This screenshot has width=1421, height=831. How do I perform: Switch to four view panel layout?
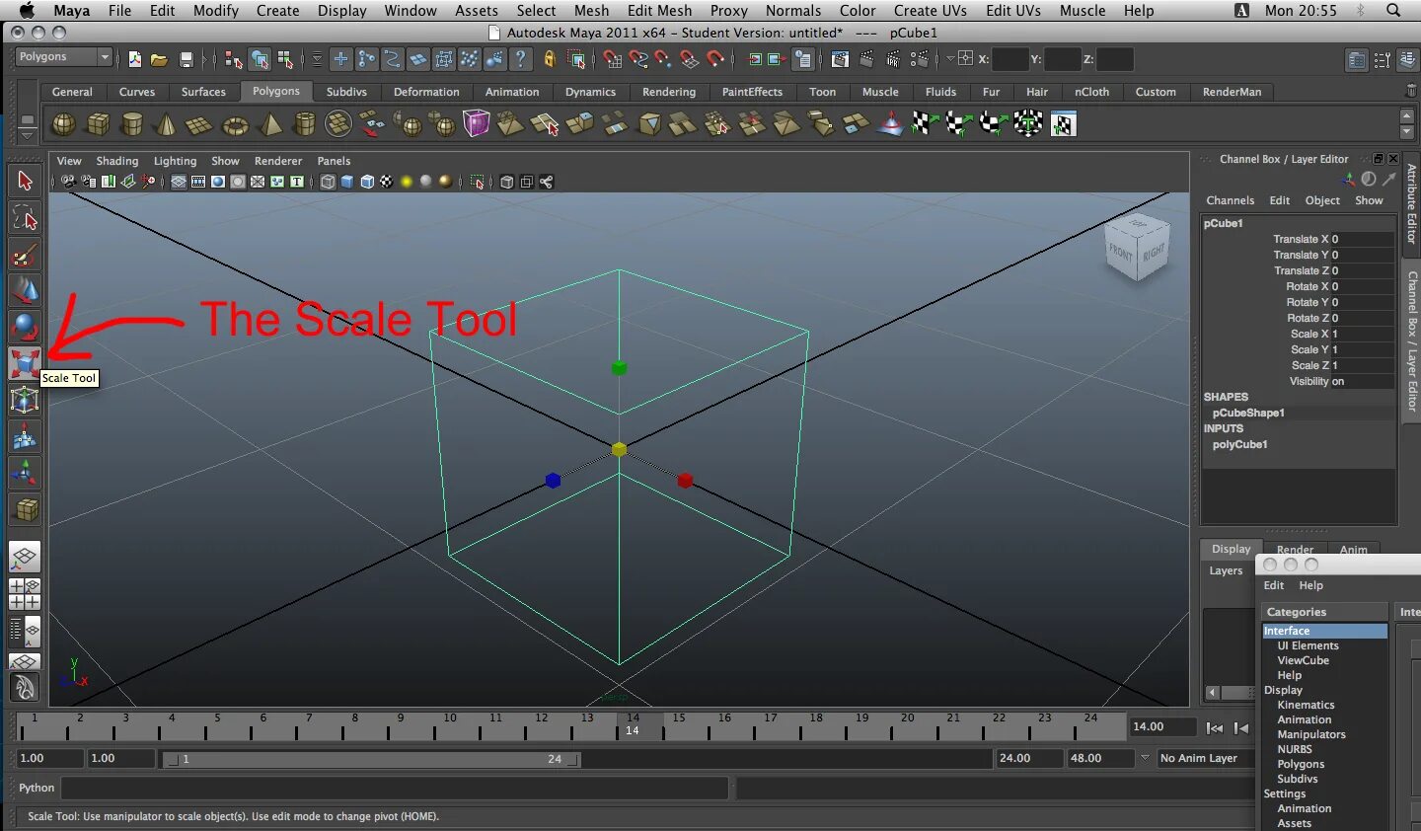pos(25,594)
